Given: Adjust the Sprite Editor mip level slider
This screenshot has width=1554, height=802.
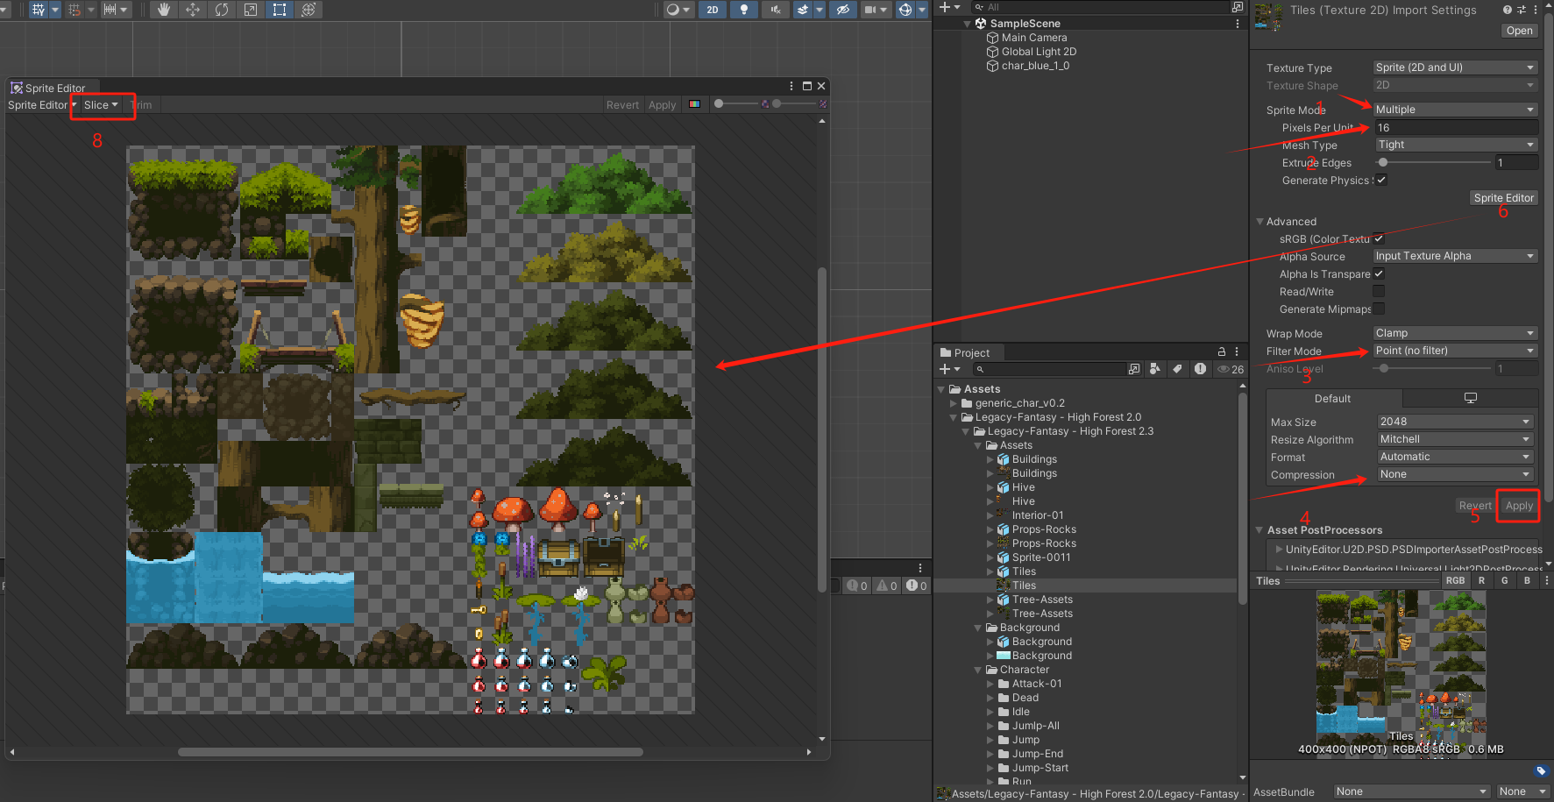Looking at the screenshot, I should 796,103.
